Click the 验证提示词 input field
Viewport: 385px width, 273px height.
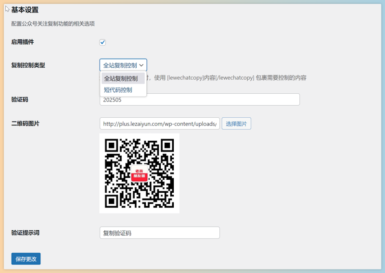point(160,233)
